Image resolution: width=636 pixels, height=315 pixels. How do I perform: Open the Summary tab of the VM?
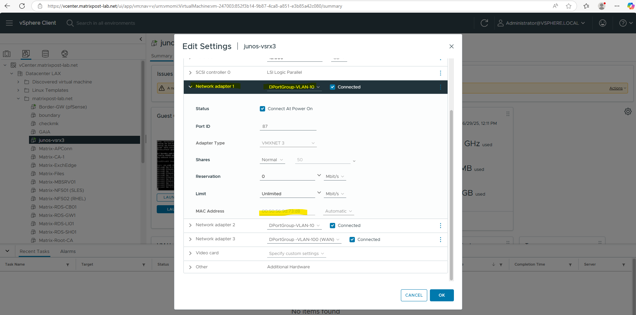(162, 56)
